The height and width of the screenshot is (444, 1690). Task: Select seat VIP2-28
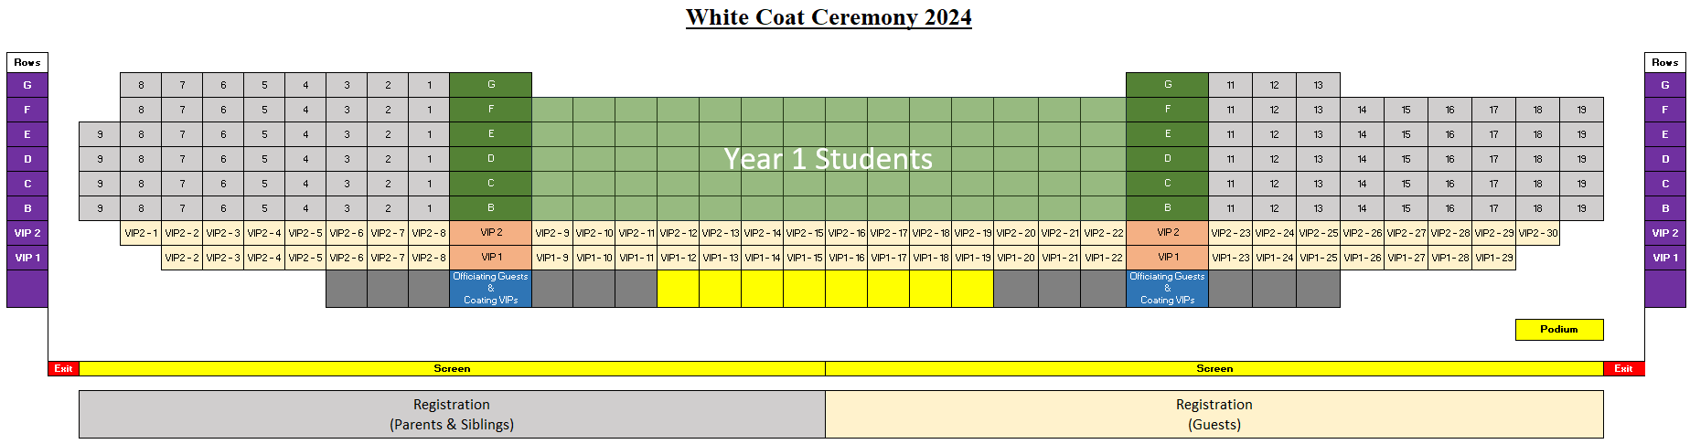1450,233
